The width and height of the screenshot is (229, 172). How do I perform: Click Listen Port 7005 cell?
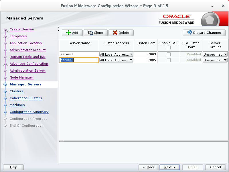coord(145,60)
